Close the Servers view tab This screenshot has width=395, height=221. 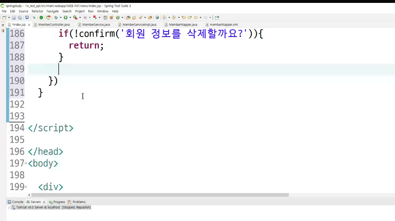click(44, 202)
